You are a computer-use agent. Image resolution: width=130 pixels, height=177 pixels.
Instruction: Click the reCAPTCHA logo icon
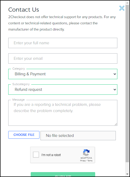86,152
